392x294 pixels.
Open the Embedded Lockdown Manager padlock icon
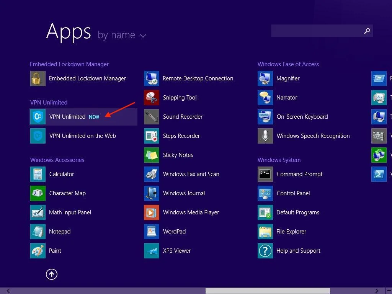click(38, 78)
